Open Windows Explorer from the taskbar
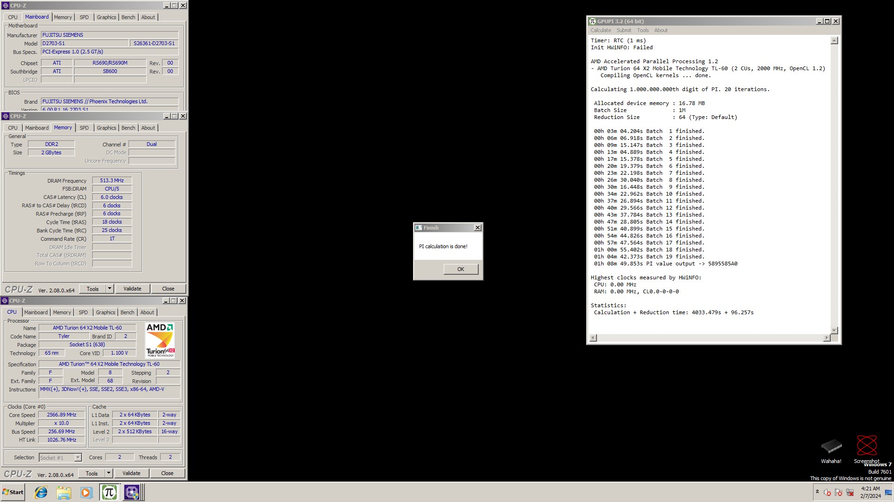 click(64, 492)
